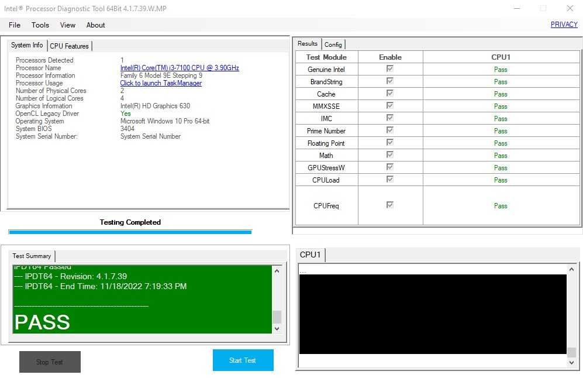
Task: Click the Intel(R) HD Graphics 630 value
Action: [155, 106]
